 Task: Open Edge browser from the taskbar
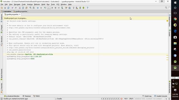tap(175, 31)
